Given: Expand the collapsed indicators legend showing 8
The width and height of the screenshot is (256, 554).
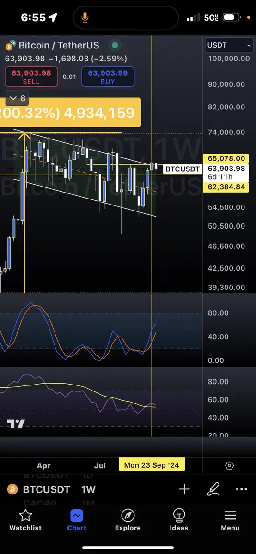Looking at the screenshot, I should 18,98.
